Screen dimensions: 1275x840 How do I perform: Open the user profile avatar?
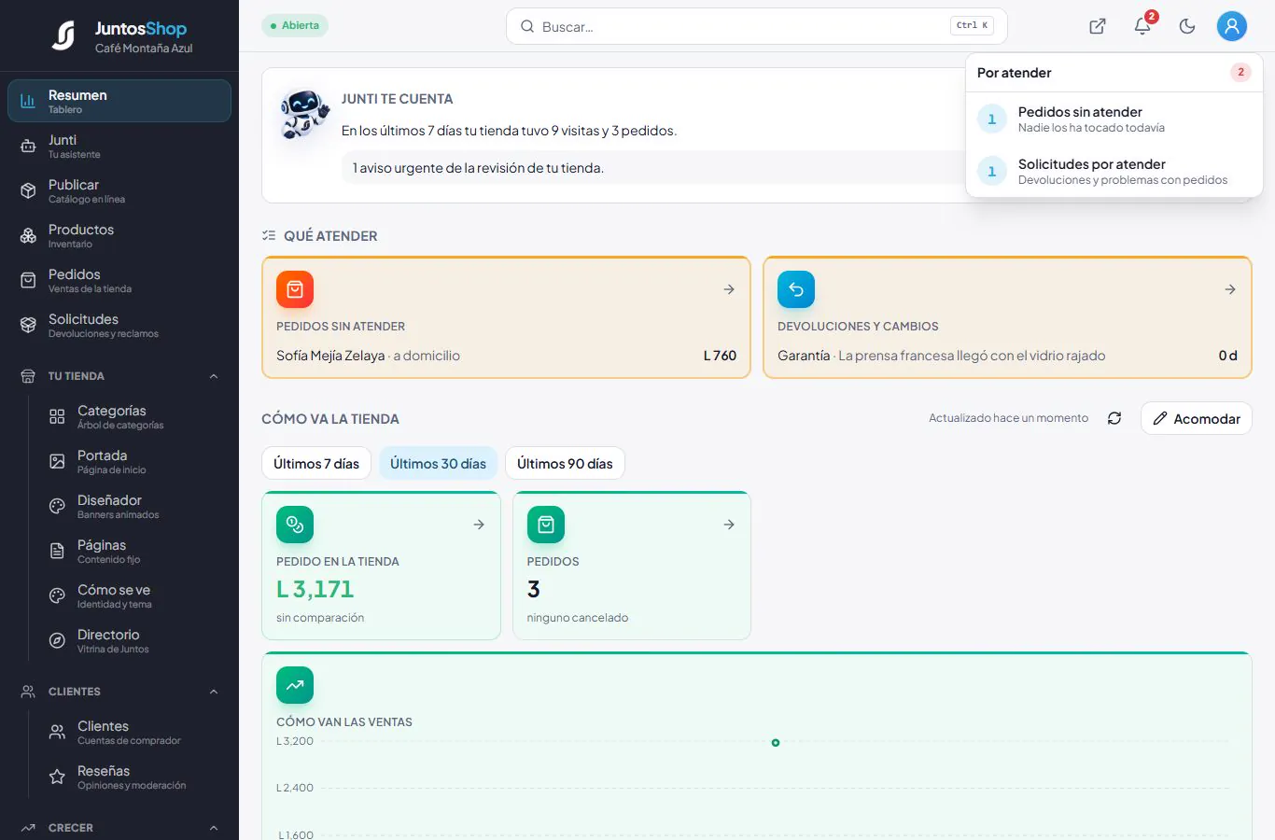click(x=1232, y=26)
